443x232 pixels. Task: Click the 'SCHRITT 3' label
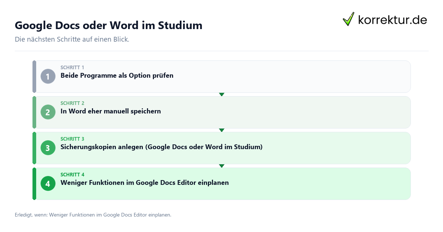[72, 139]
